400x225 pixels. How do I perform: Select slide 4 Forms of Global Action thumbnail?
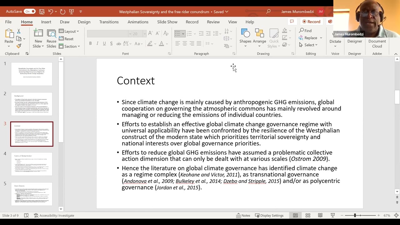click(x=32, y=164)
